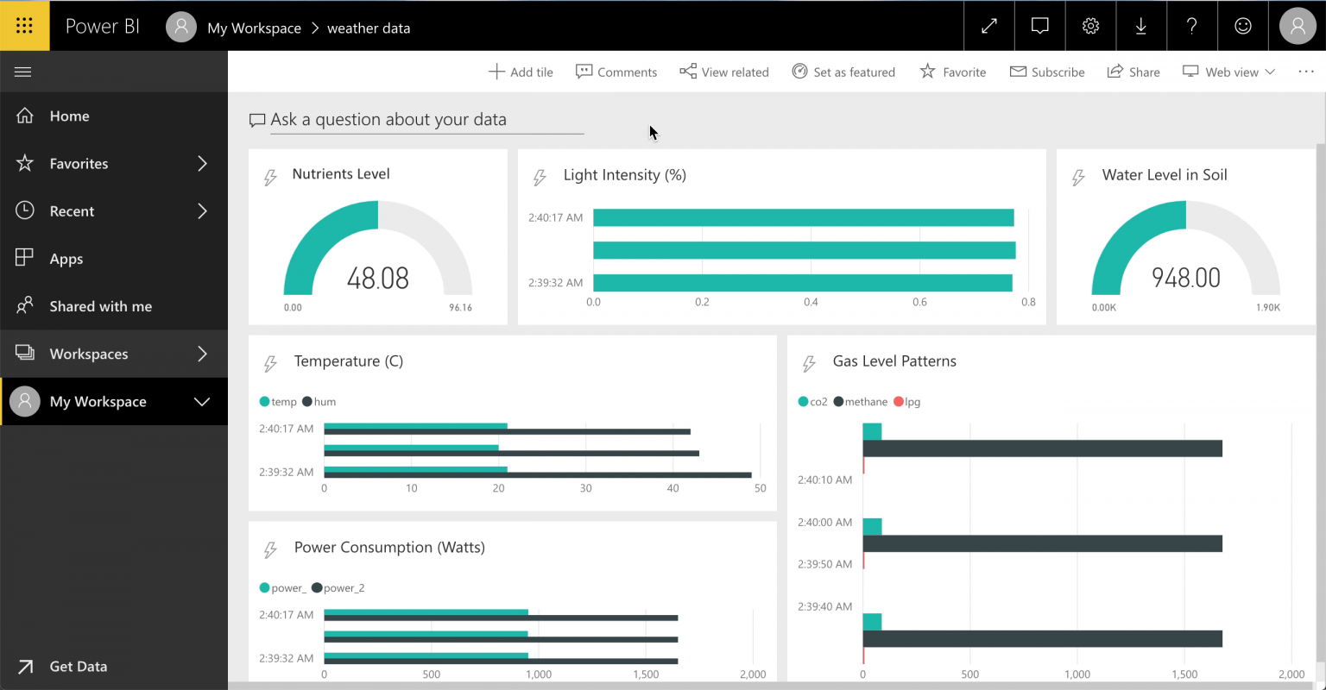Click the Apps grid icon in sidebar
Image resolution: width=1326 pixels, height=690 pixels.
click(25, 258)
